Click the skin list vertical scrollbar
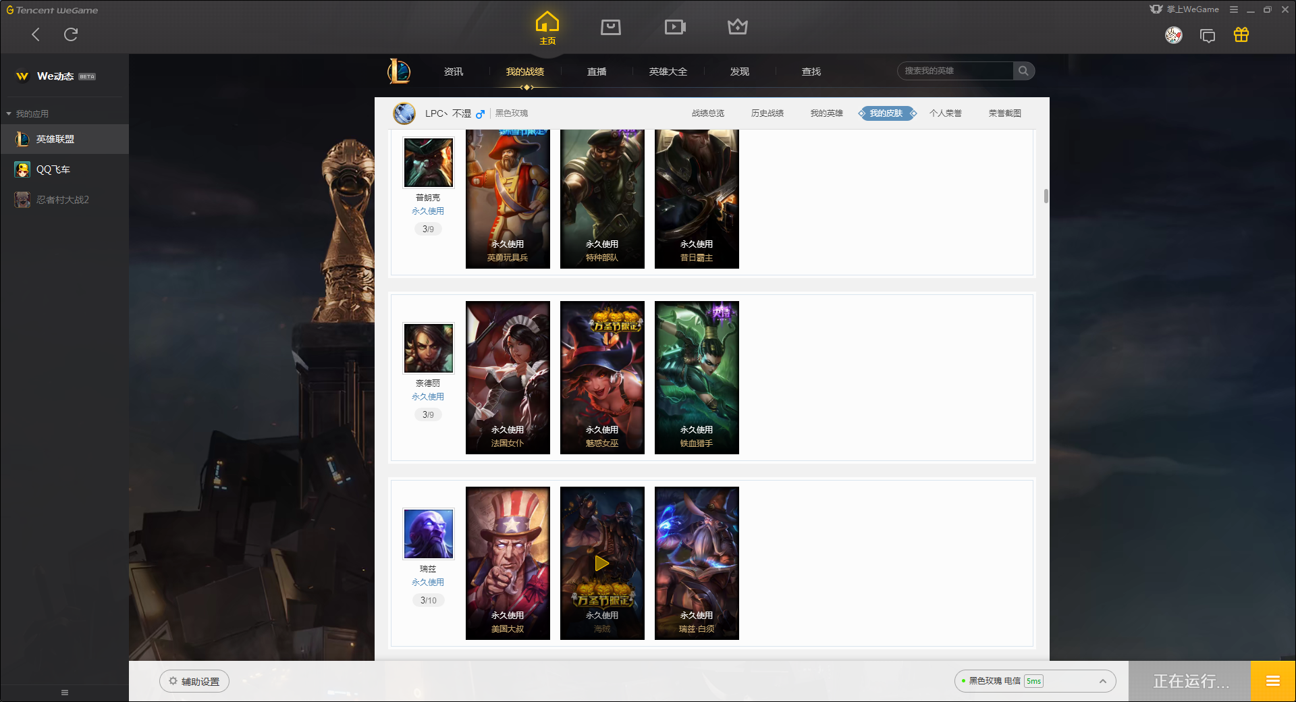Image resolution: width=1296 pixels, height=702 pixels. [x=1046, y=196]
